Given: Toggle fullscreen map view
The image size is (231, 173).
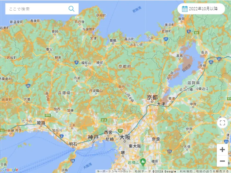Looking at the screenshot, I should (x=222, y=123).
